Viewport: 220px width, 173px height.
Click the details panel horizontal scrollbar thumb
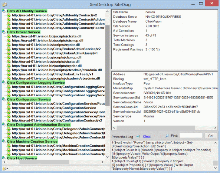156,128
